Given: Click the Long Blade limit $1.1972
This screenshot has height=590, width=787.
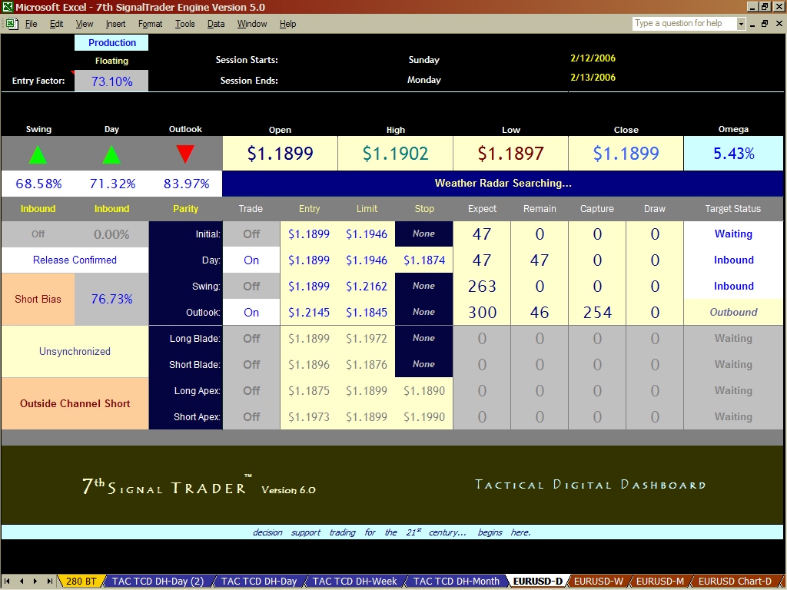Looking at the screenshot, I should 367,338.
